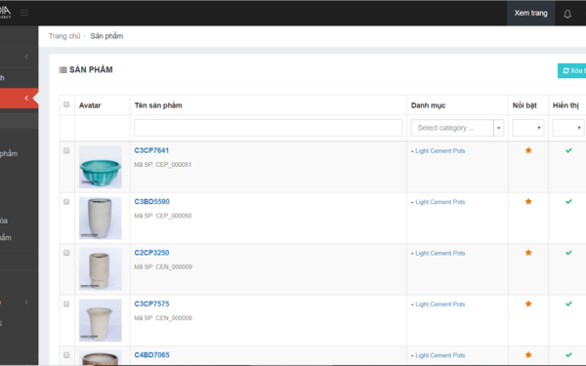The height and width of the screenshot is (366, 586).
Task: Click product code Mã SP: CEN_000008
Action: coord(163,318)
